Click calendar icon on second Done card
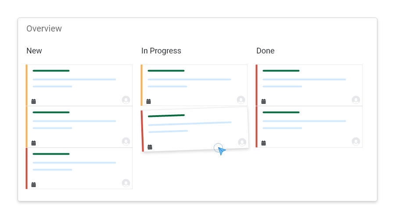 pos(263,143)
